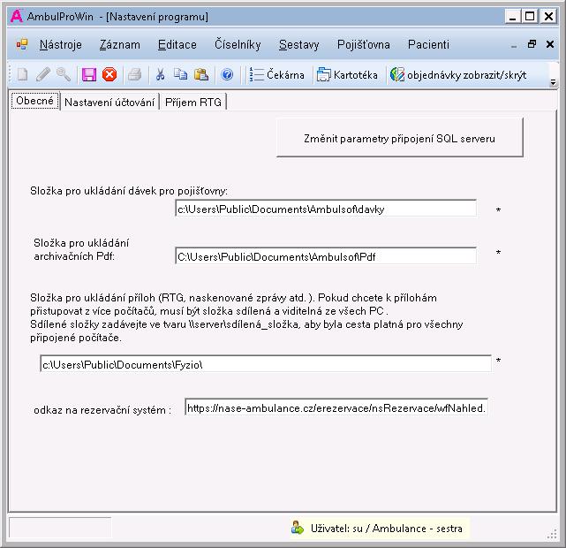This screenshot has width=566, height=548.
Task: Click the user icon in the status bar
Action: click(x=298, y=528)
